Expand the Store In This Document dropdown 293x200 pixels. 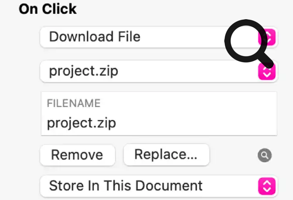click(159, 186)
